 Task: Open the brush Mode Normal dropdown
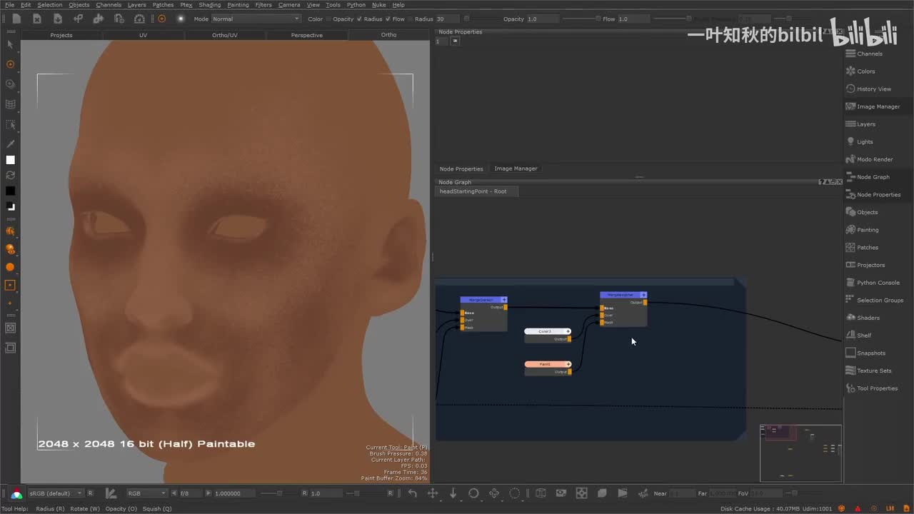coord(256,19)
